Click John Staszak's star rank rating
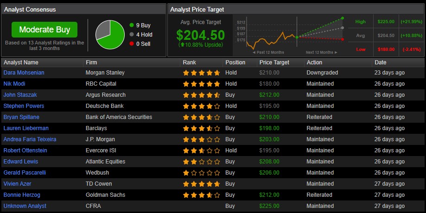 (201, 95)
